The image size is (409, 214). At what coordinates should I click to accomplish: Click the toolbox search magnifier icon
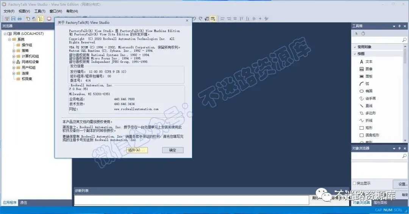point(404,40)
